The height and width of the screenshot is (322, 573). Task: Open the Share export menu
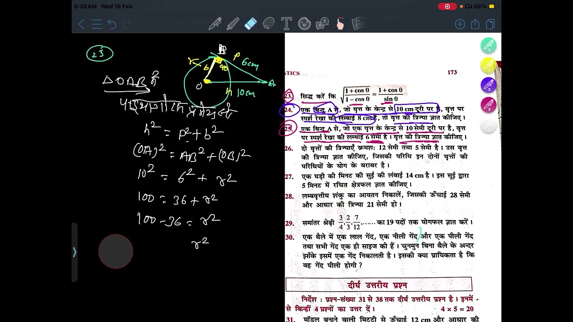[x=475, y=24]
